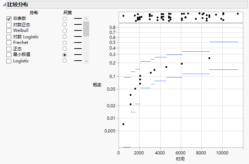The image size is (249, 164).
Task: Enable the 对数正态 distribution checkbox
Action: click(x=9, y=25)
